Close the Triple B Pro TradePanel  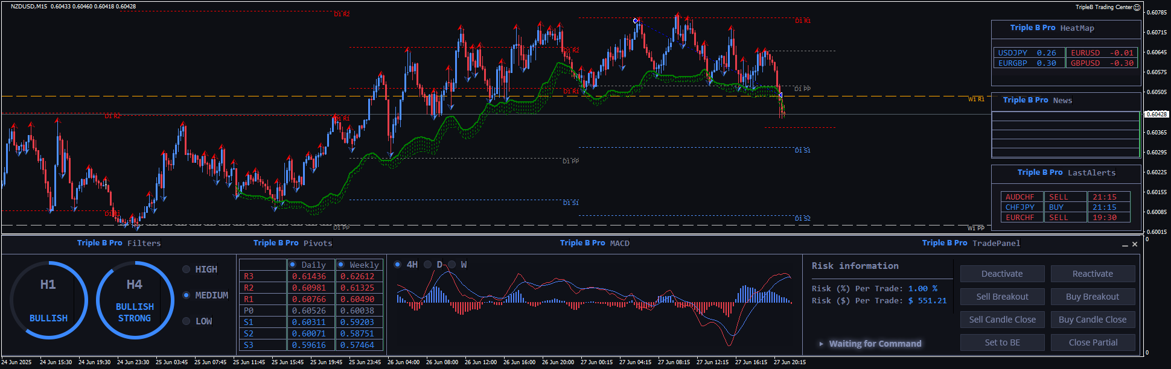tap(1135, 244)
